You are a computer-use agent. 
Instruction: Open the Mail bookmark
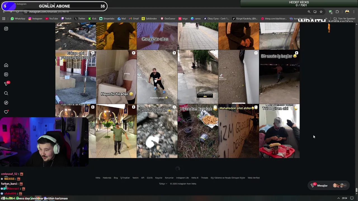pyautogui.click(x=122, y=19)
